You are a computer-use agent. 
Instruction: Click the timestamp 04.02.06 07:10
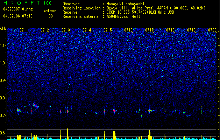pos(18,16)
